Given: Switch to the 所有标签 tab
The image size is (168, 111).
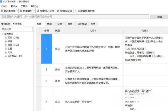Looking at the screenshot, I should click(x=17, y=24).
